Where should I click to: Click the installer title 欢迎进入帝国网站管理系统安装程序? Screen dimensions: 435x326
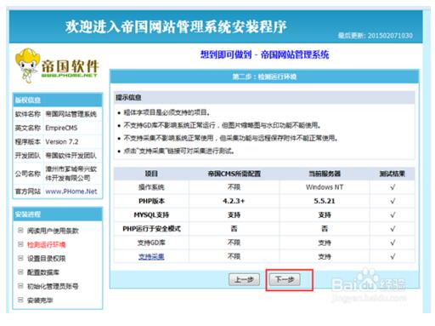(x=176, y=27)
